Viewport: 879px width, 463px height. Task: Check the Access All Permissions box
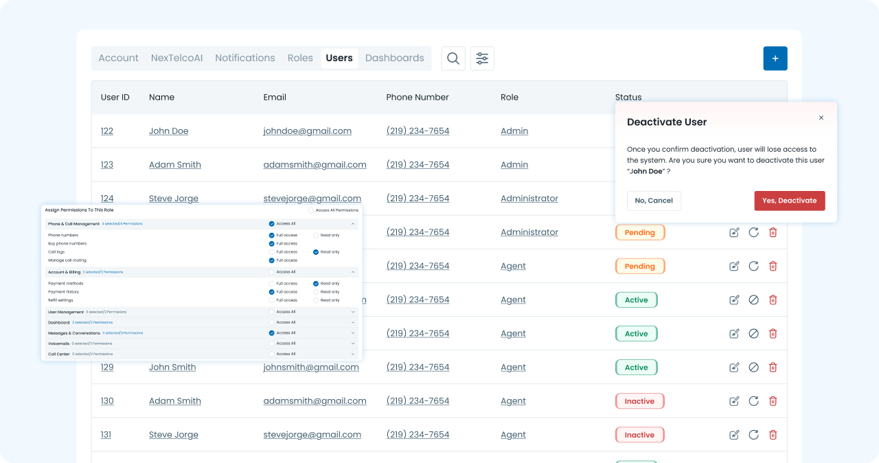tap(311, 210)
